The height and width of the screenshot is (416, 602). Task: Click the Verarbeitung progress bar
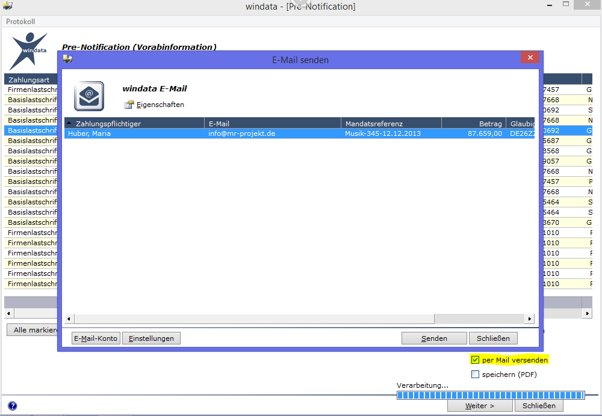tap(491, 396)
